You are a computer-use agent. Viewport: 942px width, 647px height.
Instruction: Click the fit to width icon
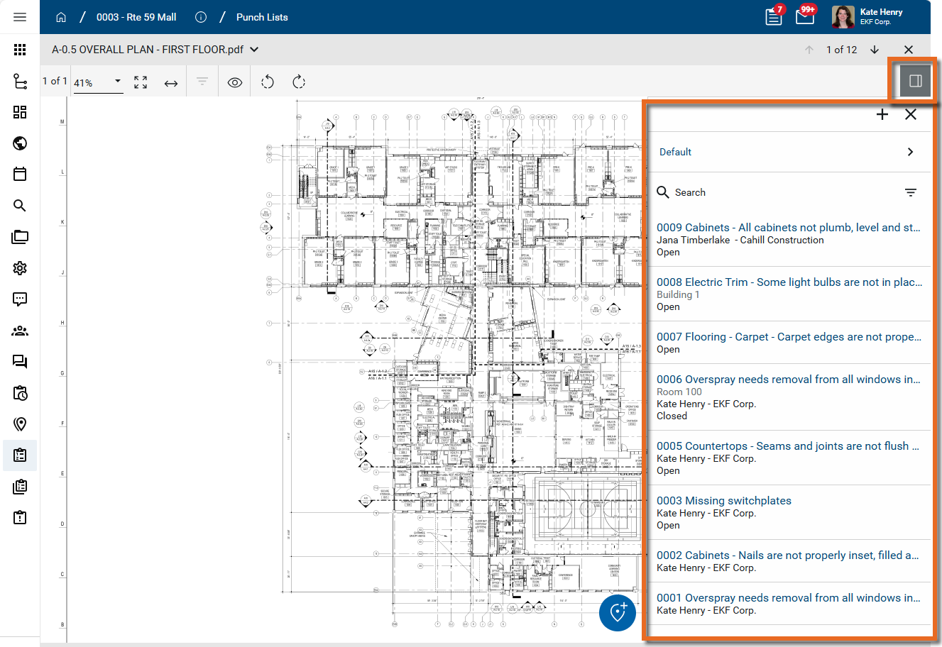(171, 83)
